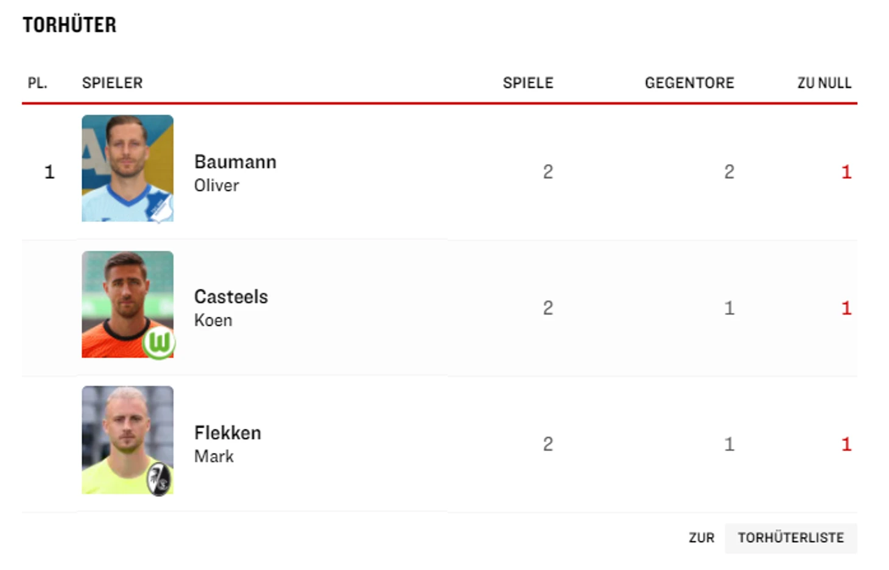Click Flekken's Spiele value of 2

pyautogui.click(x=548, y=444)
